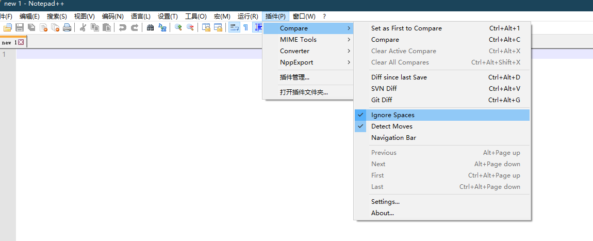593x241 pixels.
Task: Toggle the Word Wrap toolbar icon
Action: 234,27
